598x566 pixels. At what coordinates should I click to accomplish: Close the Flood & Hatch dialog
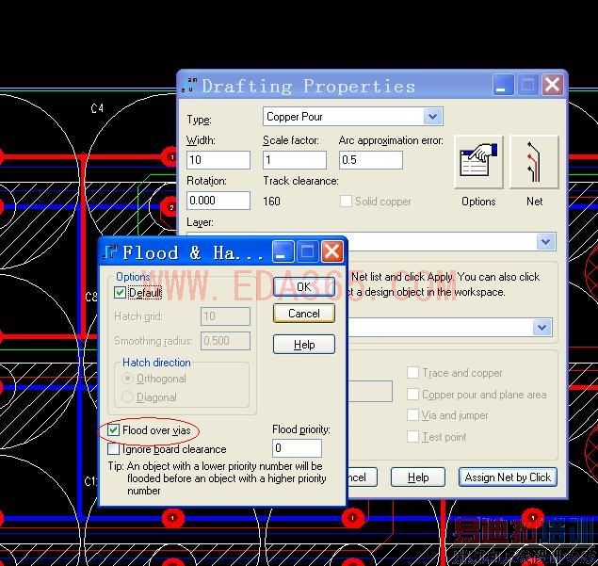(331, 251)
